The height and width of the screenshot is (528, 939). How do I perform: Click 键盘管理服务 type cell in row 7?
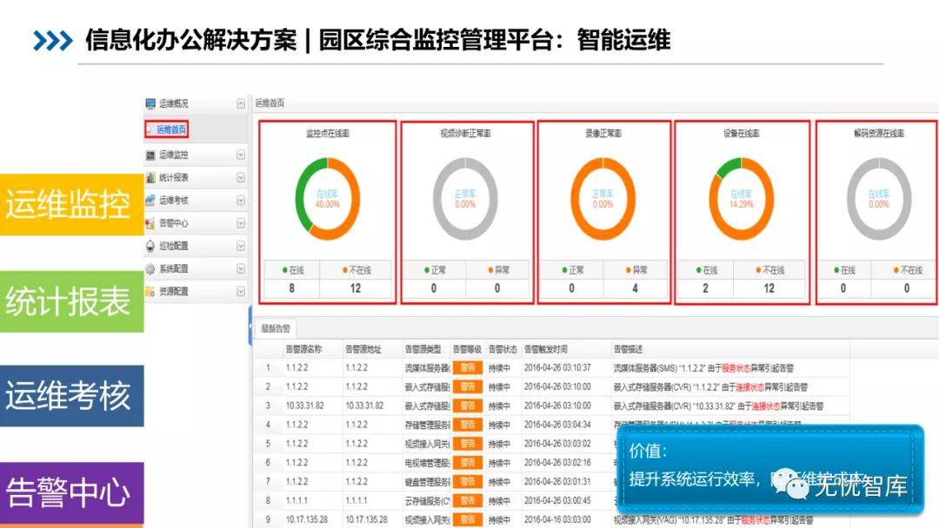tap(427, 482)
